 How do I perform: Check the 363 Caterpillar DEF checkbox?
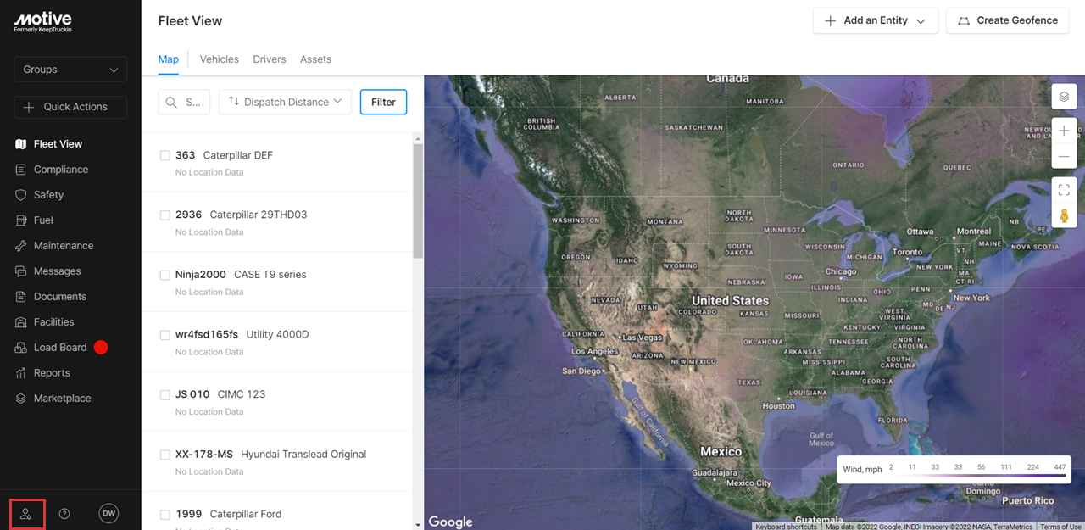(165, 155)
